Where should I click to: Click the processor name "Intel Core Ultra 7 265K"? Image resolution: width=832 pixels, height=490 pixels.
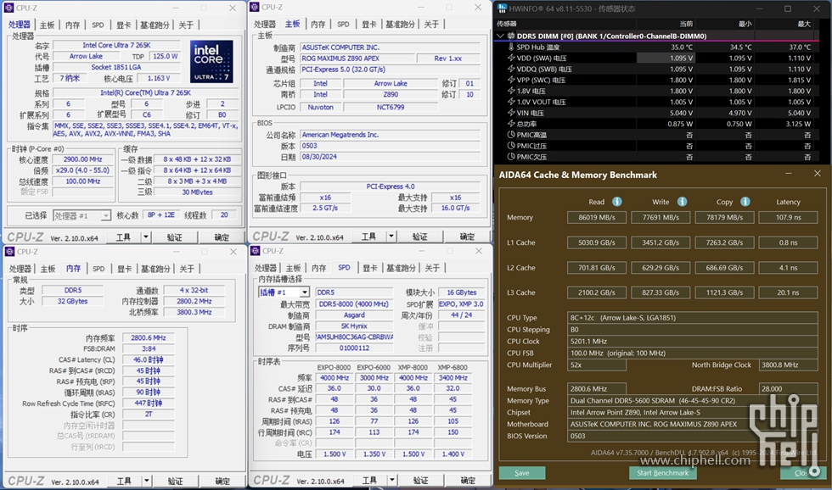coord(117,45)
